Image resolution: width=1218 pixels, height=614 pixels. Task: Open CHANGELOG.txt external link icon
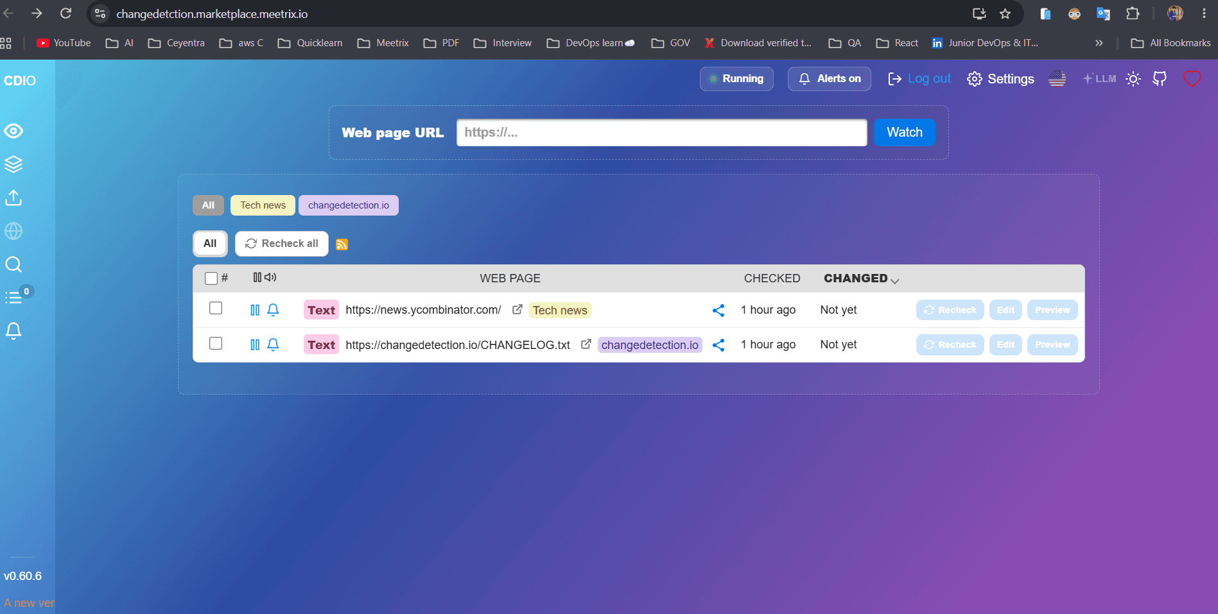(586, 344)
